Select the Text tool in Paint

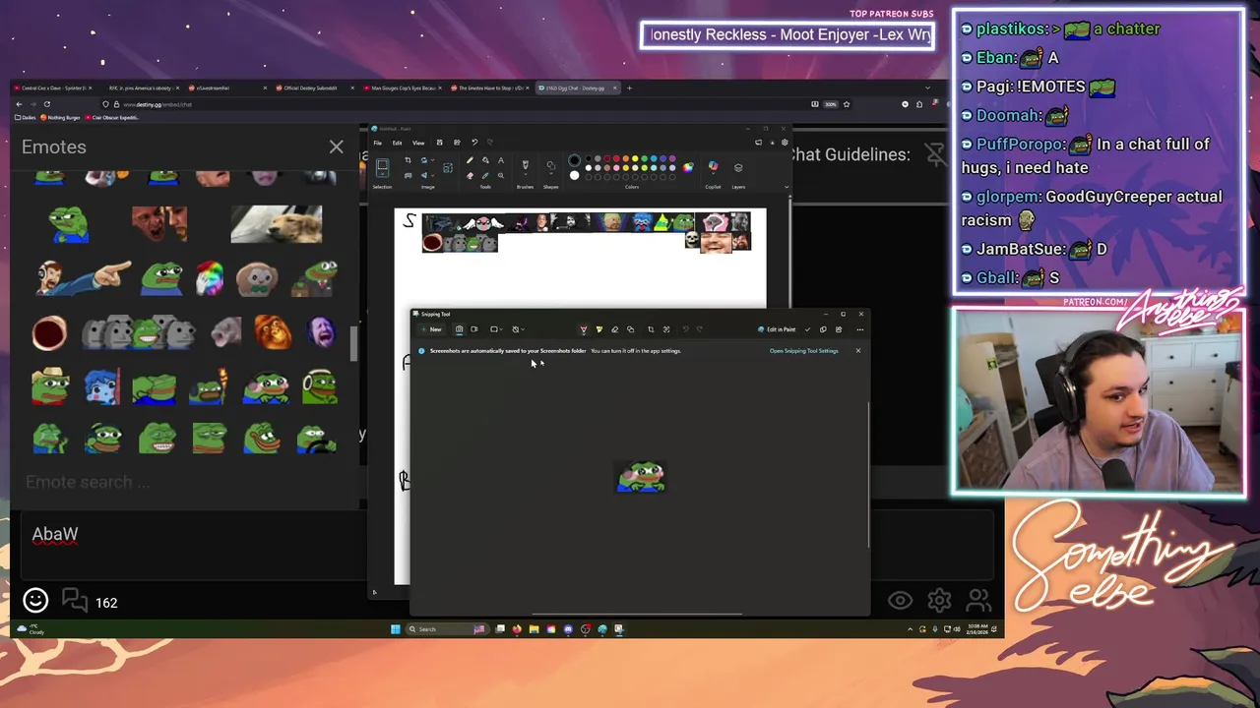click(x=501, y=160)
